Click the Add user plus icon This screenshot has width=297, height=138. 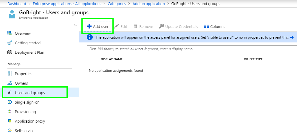(x=89, y=26)
